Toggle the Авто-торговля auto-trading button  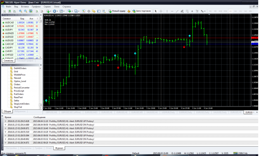pyautogui.click(x=141, y=11)
